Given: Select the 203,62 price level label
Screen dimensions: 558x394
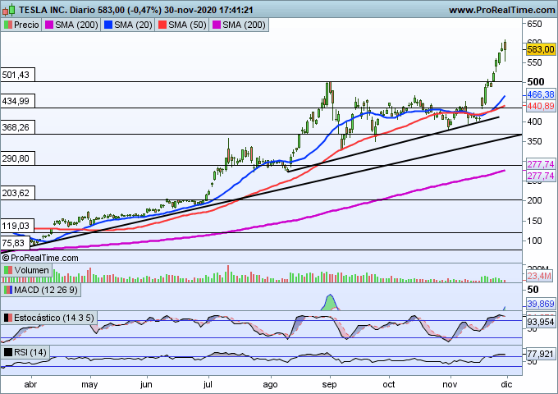Looking at the screenshot, I should tap(17, 193).
